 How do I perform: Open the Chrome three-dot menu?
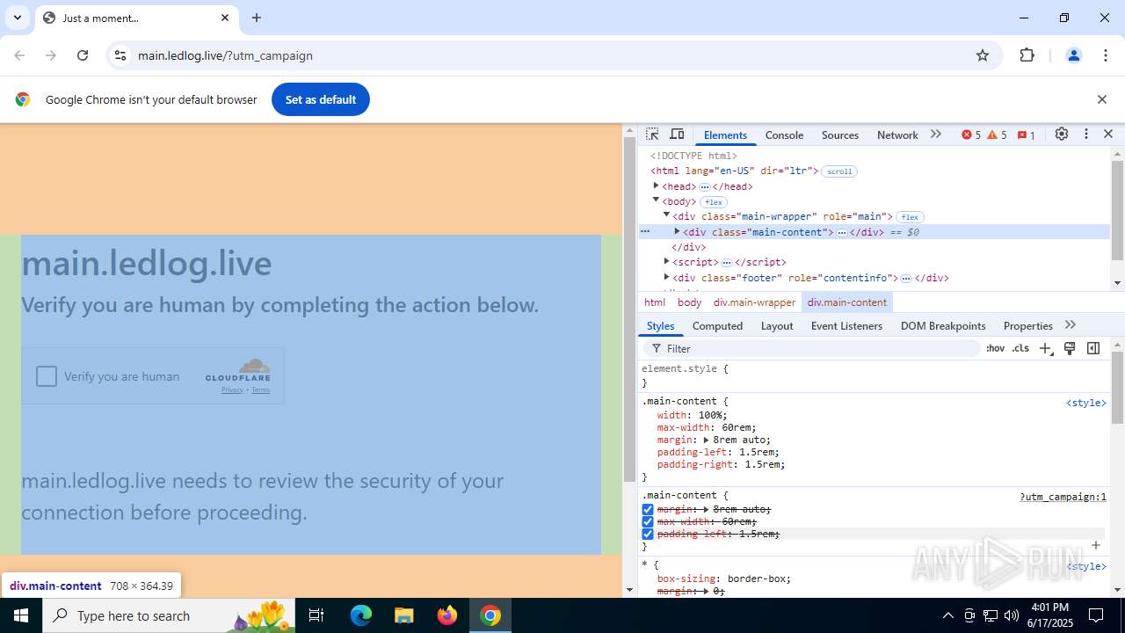point(1106,55)
